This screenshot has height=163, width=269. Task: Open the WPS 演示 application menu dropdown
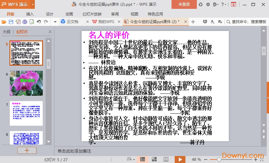(33, 4)
